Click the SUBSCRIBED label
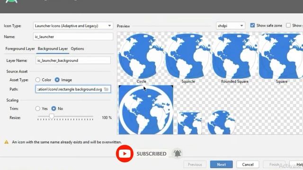 pos(151,154)
